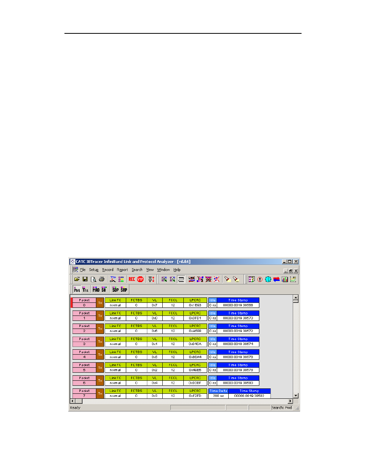
Task: Click time stamp 00000.0019 38572
Action: pyautogui.click(x=238, y=331)
